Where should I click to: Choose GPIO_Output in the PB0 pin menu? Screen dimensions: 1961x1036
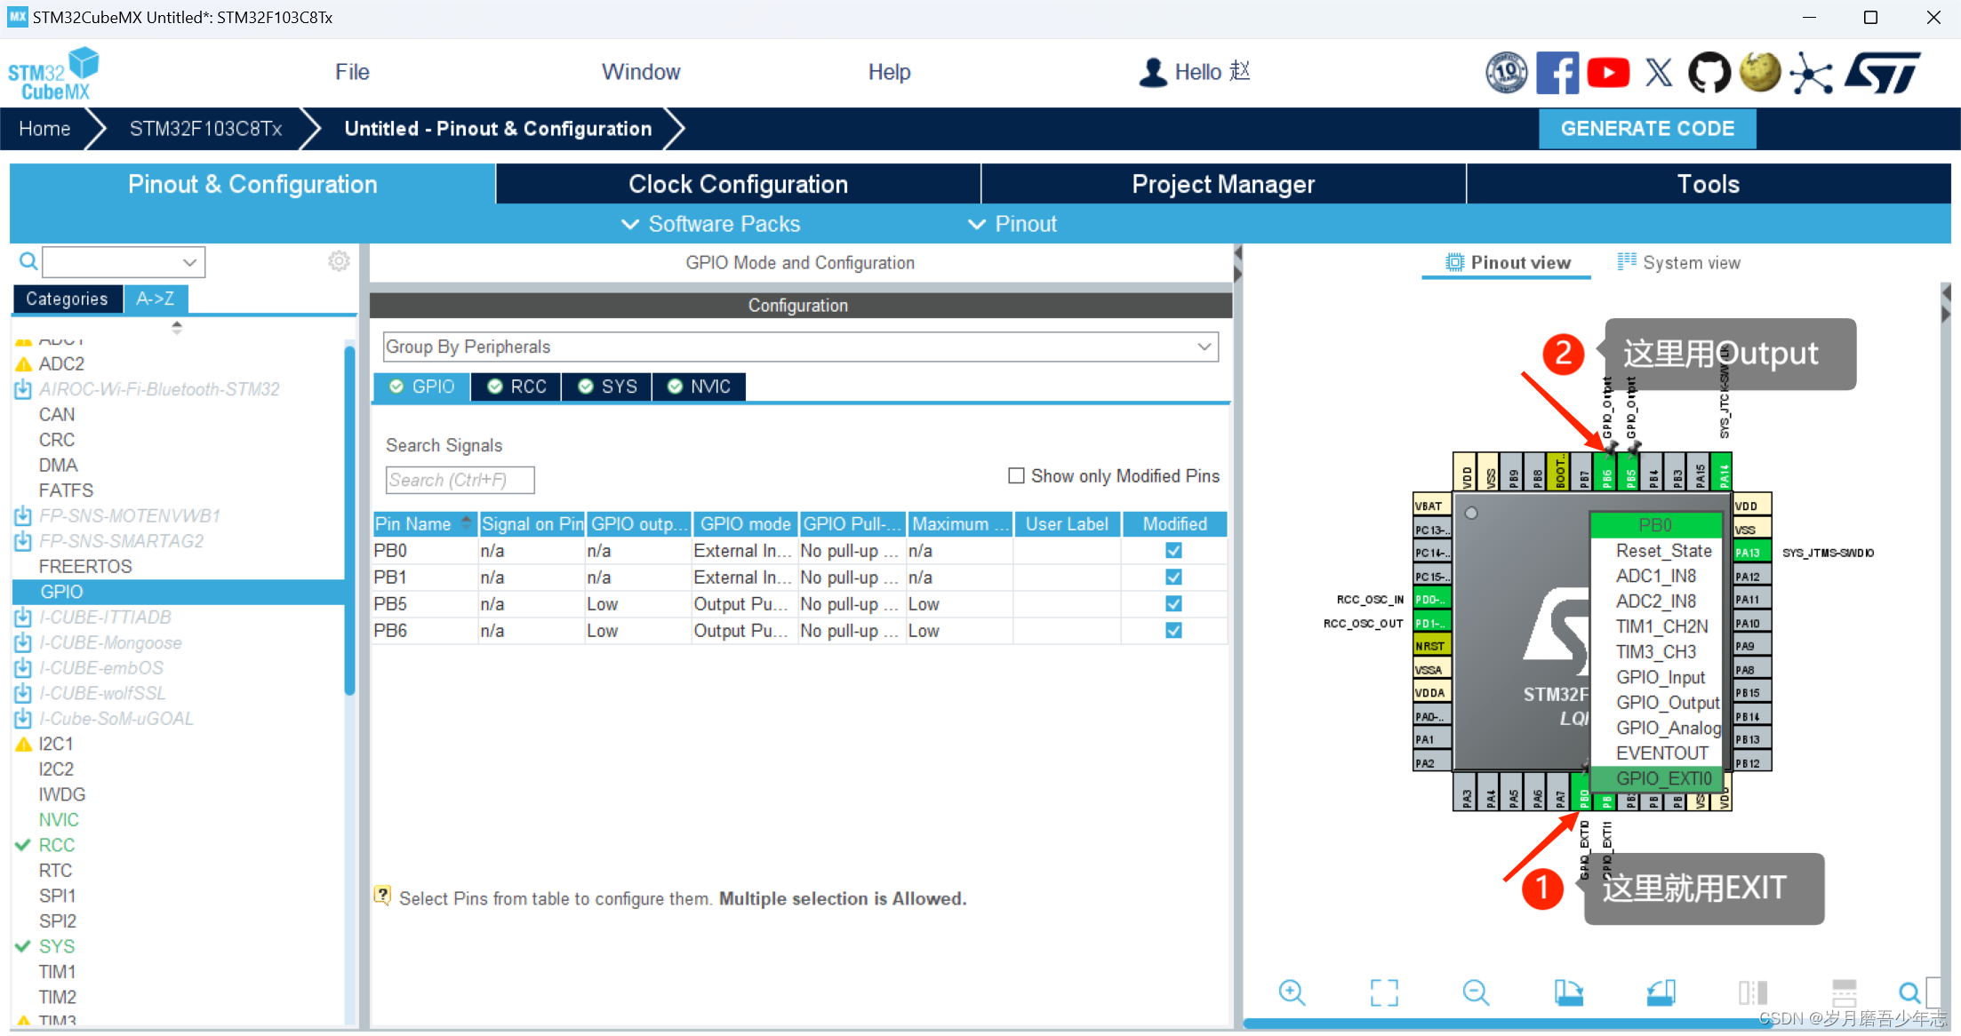point(1667,703)
